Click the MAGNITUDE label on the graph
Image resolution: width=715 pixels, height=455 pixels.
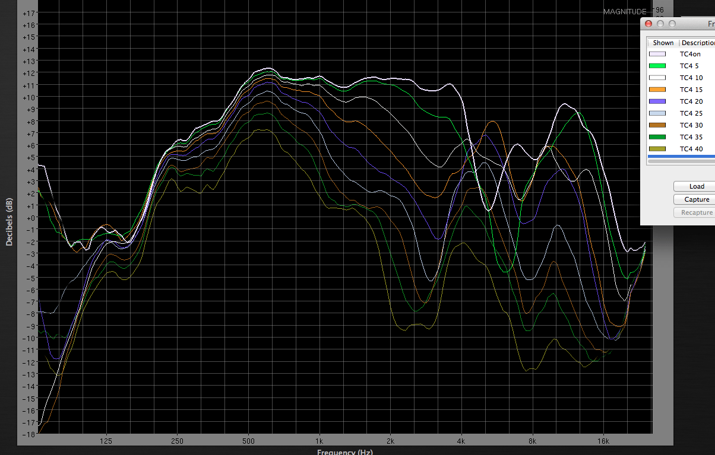625,12
